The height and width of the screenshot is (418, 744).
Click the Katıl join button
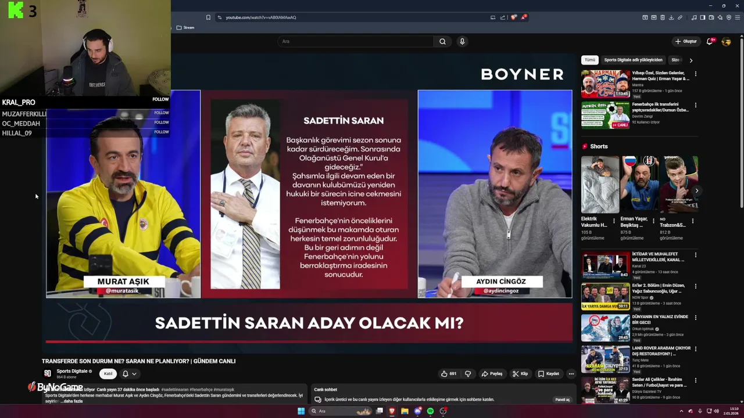(108, 374)
